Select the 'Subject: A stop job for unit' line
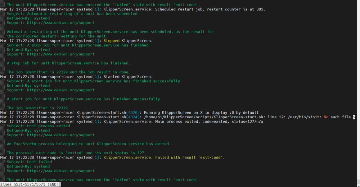This screenshot has width=360, height=187. point(78,45)
